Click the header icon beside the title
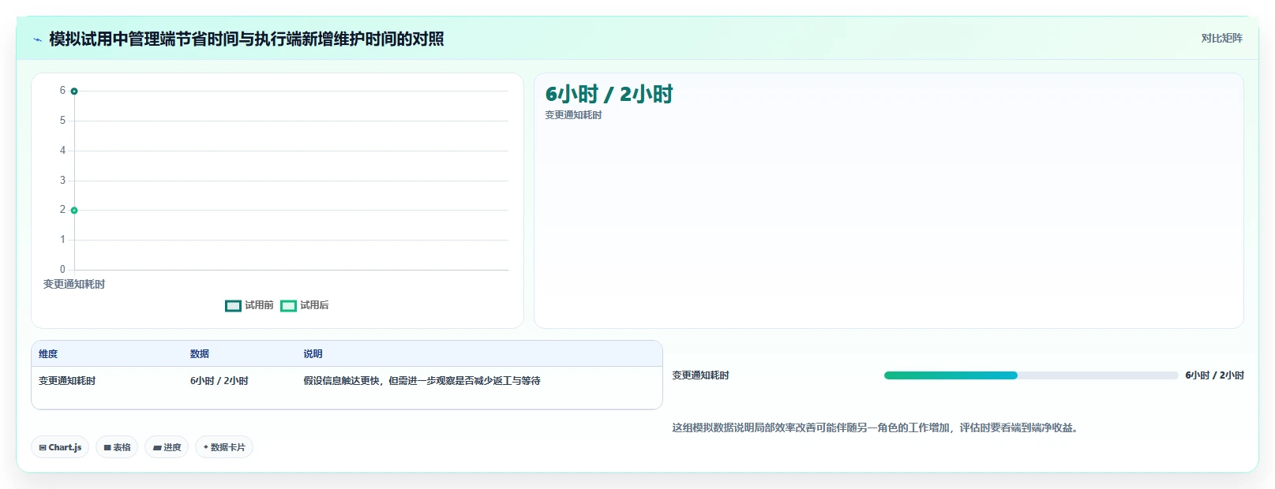This screenshot has height=489, width=1275. [37, 39]
